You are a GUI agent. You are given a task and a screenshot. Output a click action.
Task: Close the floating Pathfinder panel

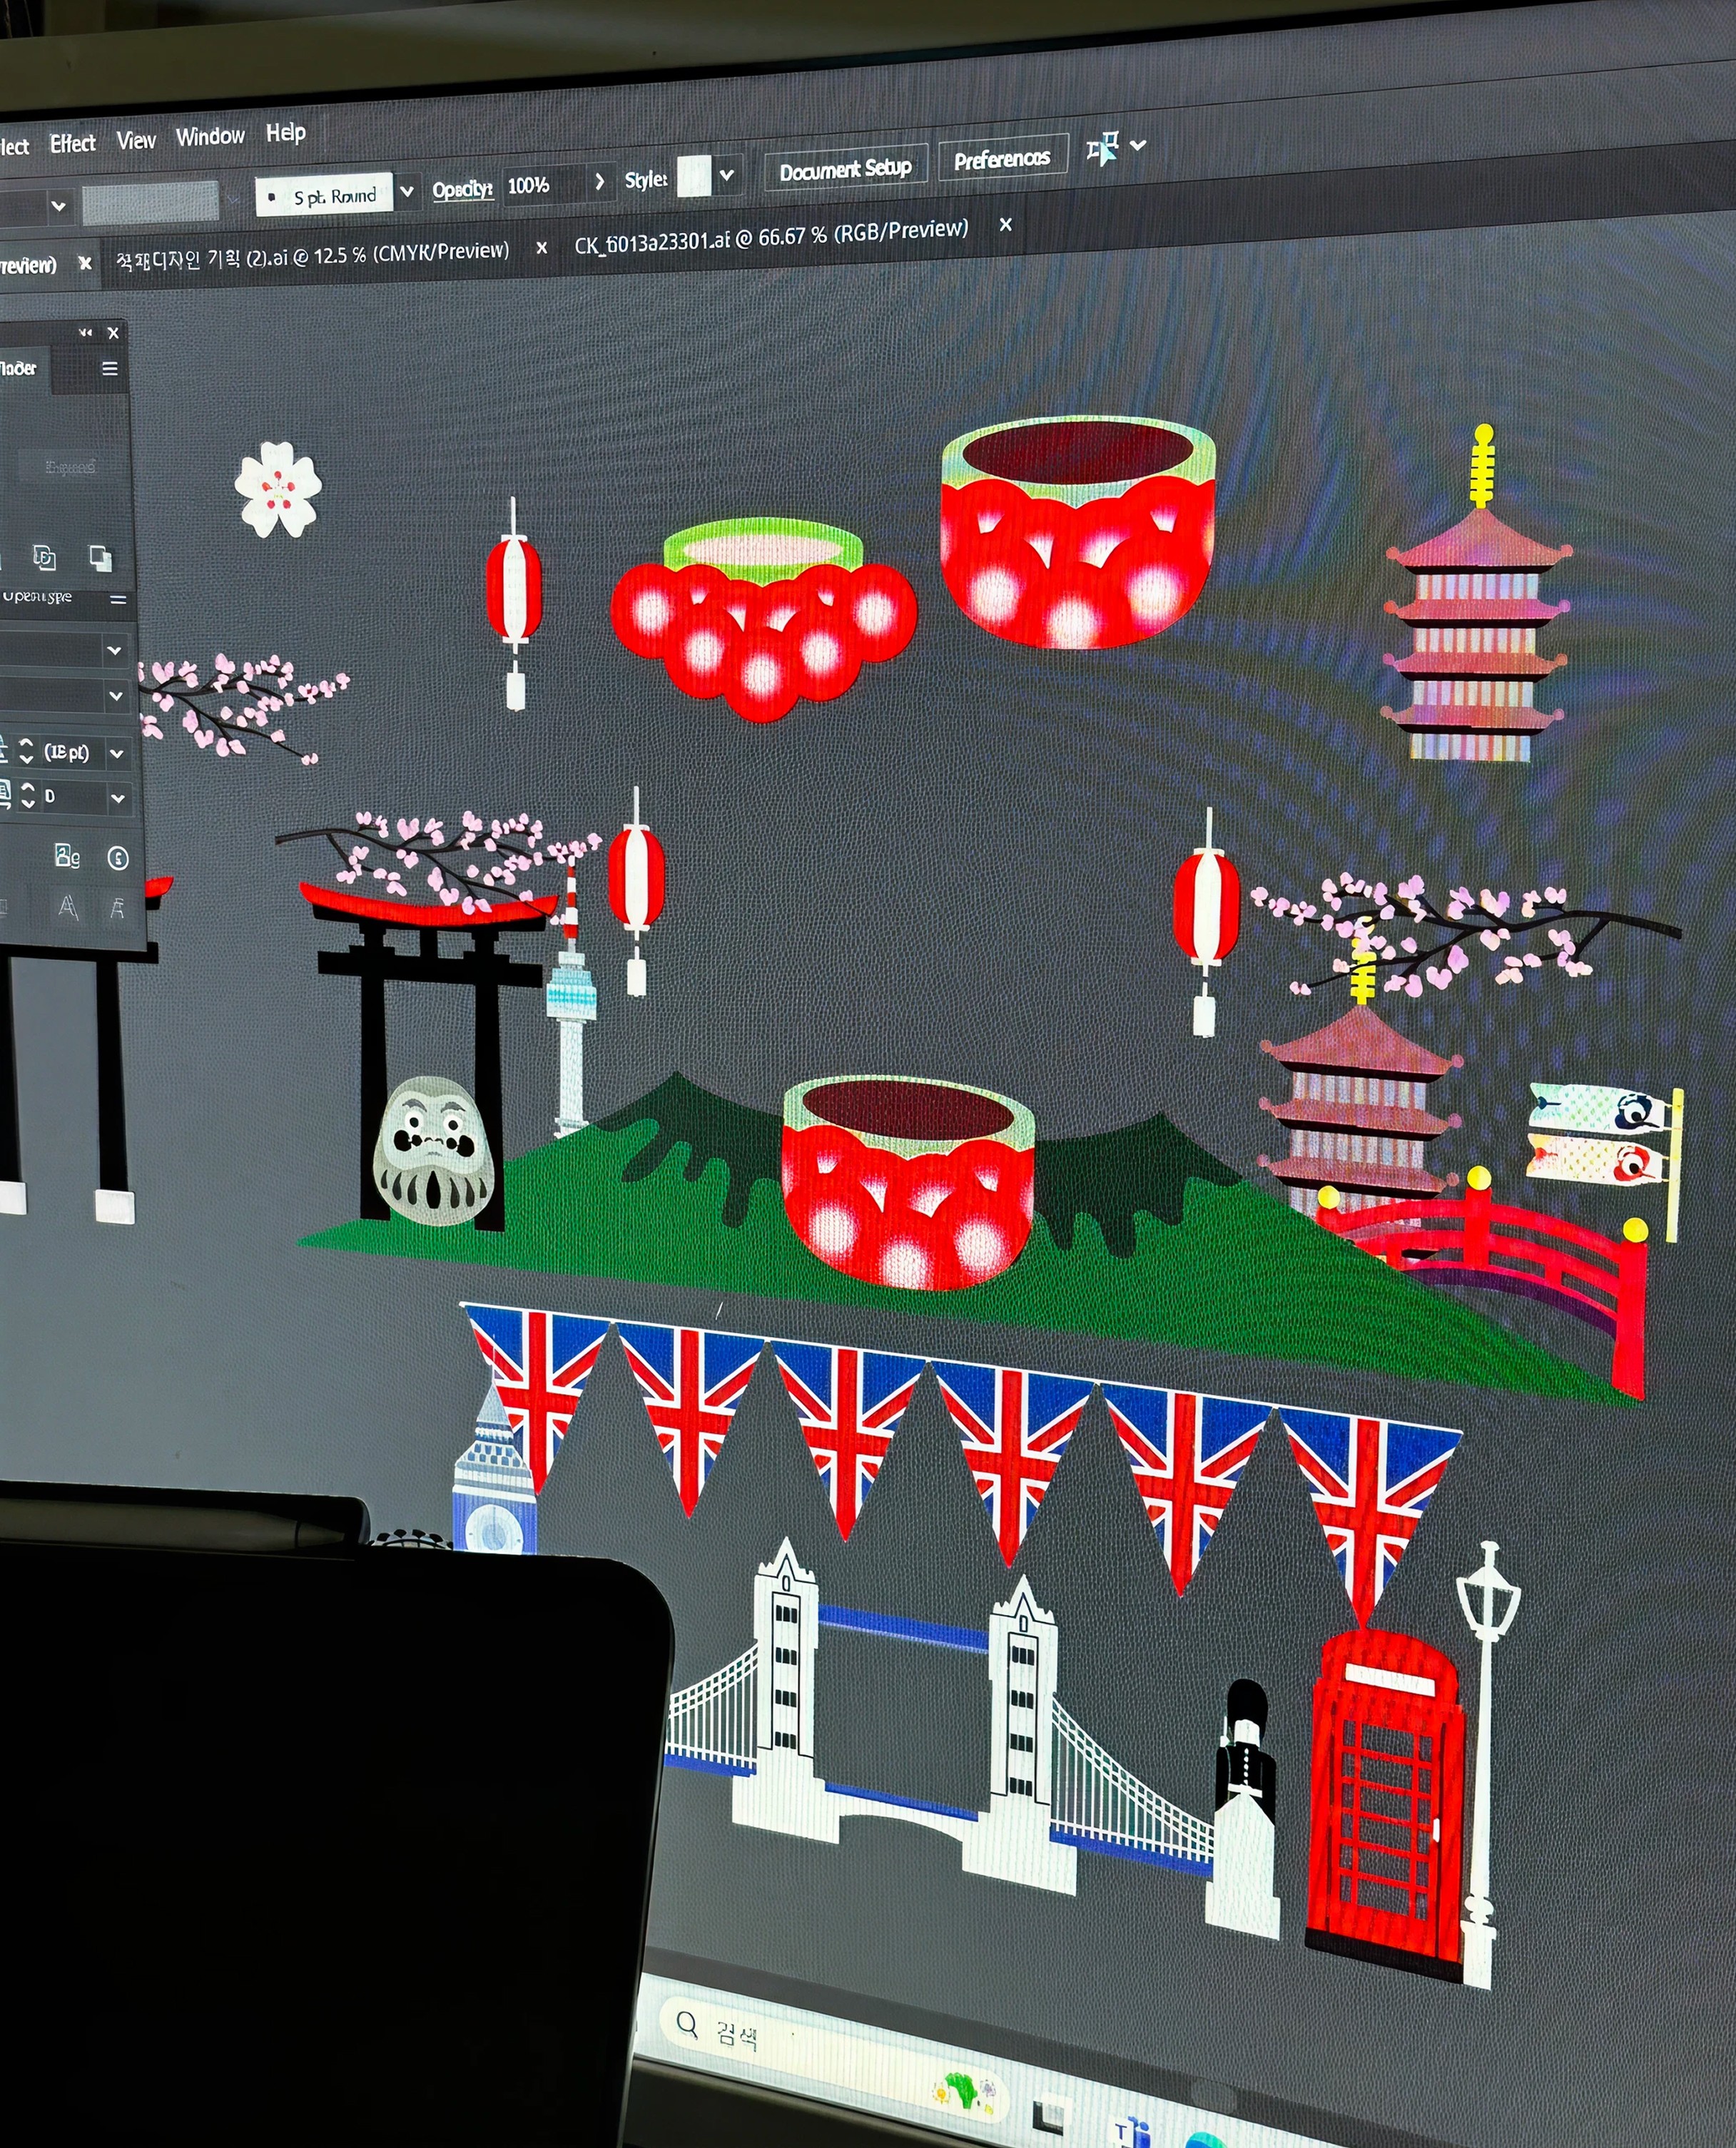click(x=113, y=333)
